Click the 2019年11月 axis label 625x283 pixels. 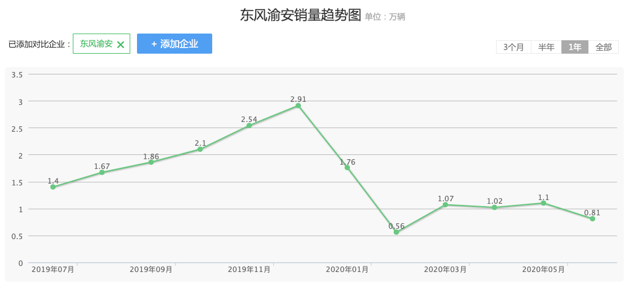(x=249, y=270)
